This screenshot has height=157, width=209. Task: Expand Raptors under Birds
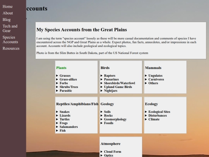(x=108, y=76)
